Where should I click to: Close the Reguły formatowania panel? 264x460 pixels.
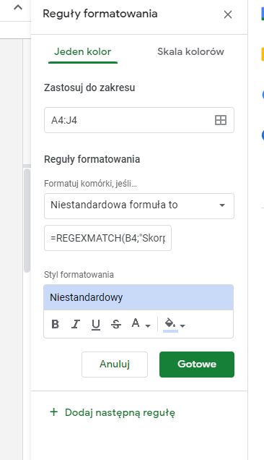tap(227, 14)
